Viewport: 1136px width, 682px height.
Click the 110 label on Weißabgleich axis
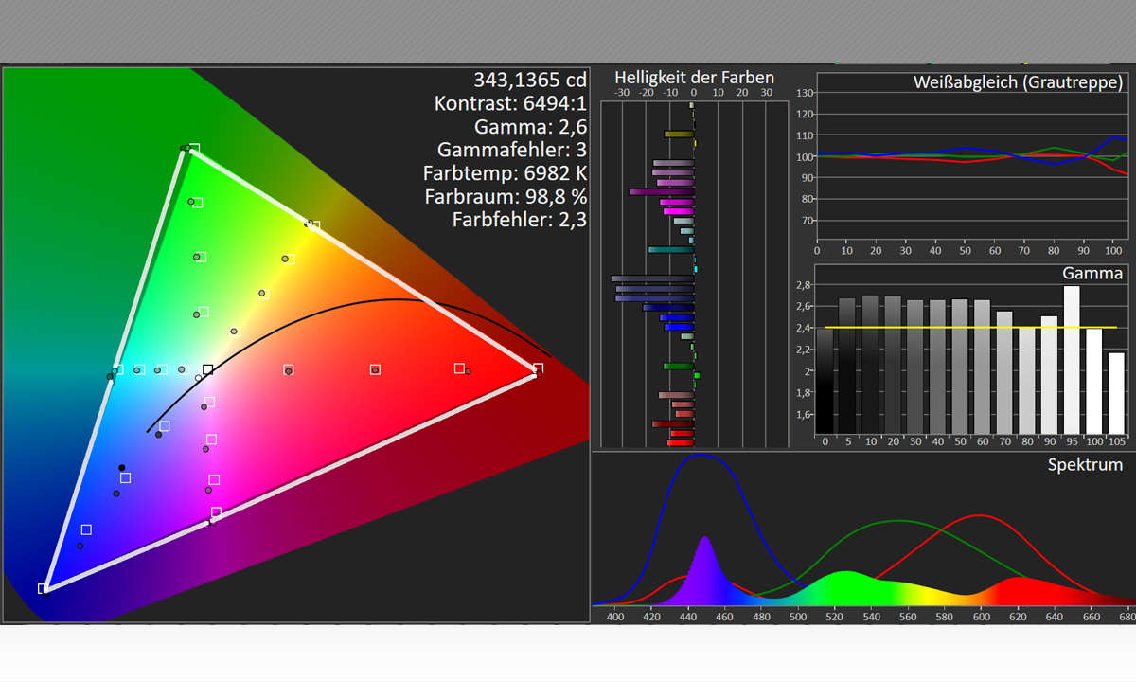click(806, 135)
